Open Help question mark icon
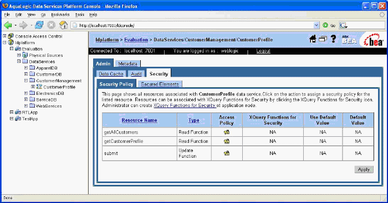Image resolution: width=388 pixels, height=203 pixels. (x=333, y=39)
